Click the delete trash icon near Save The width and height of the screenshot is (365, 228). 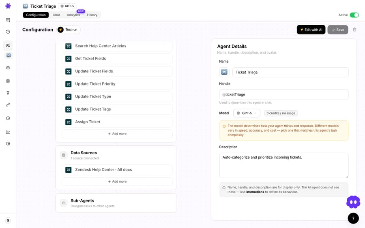(x=354, y=30)
